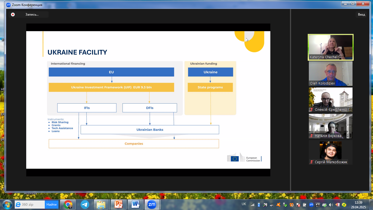Image resolution: width=373 pixels, height=210 pixels.
Task: Click the Avast antivirus tray icon
Action: point(279,205)
